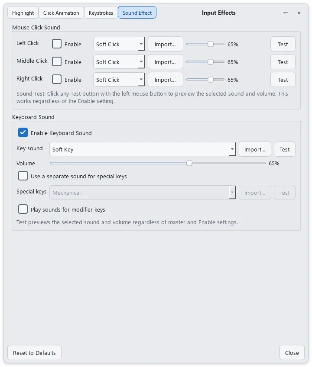Screen dimensions: 312x367
Task: Import a custom Key sound
Action: [x=255, y=149]
